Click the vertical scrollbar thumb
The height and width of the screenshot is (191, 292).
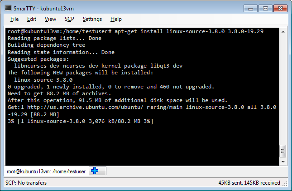pos(283,151)
